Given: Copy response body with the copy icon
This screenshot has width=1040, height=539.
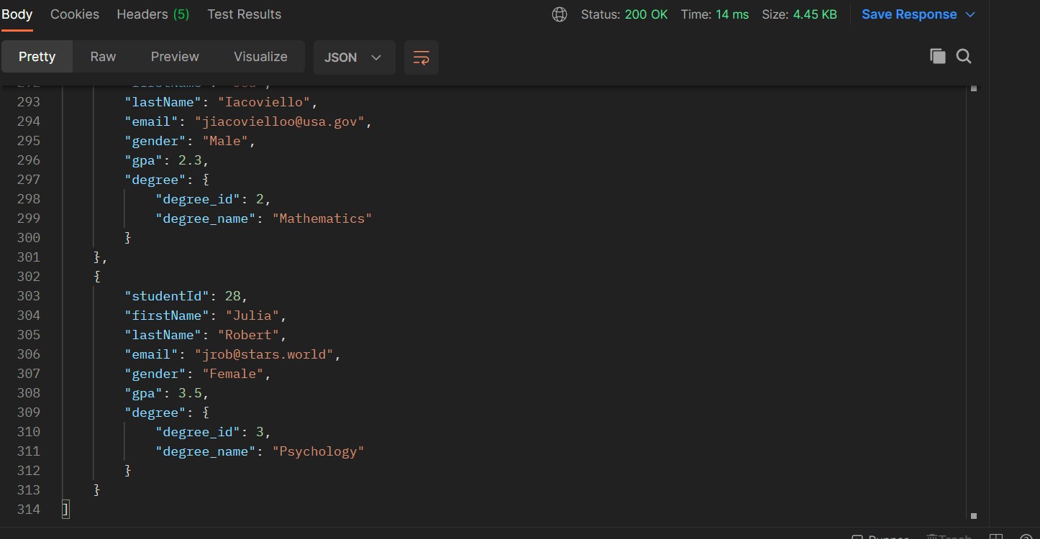Looking at the screenshot, I should [937, 57].
